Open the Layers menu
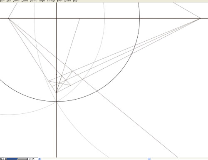 (25, 1)
